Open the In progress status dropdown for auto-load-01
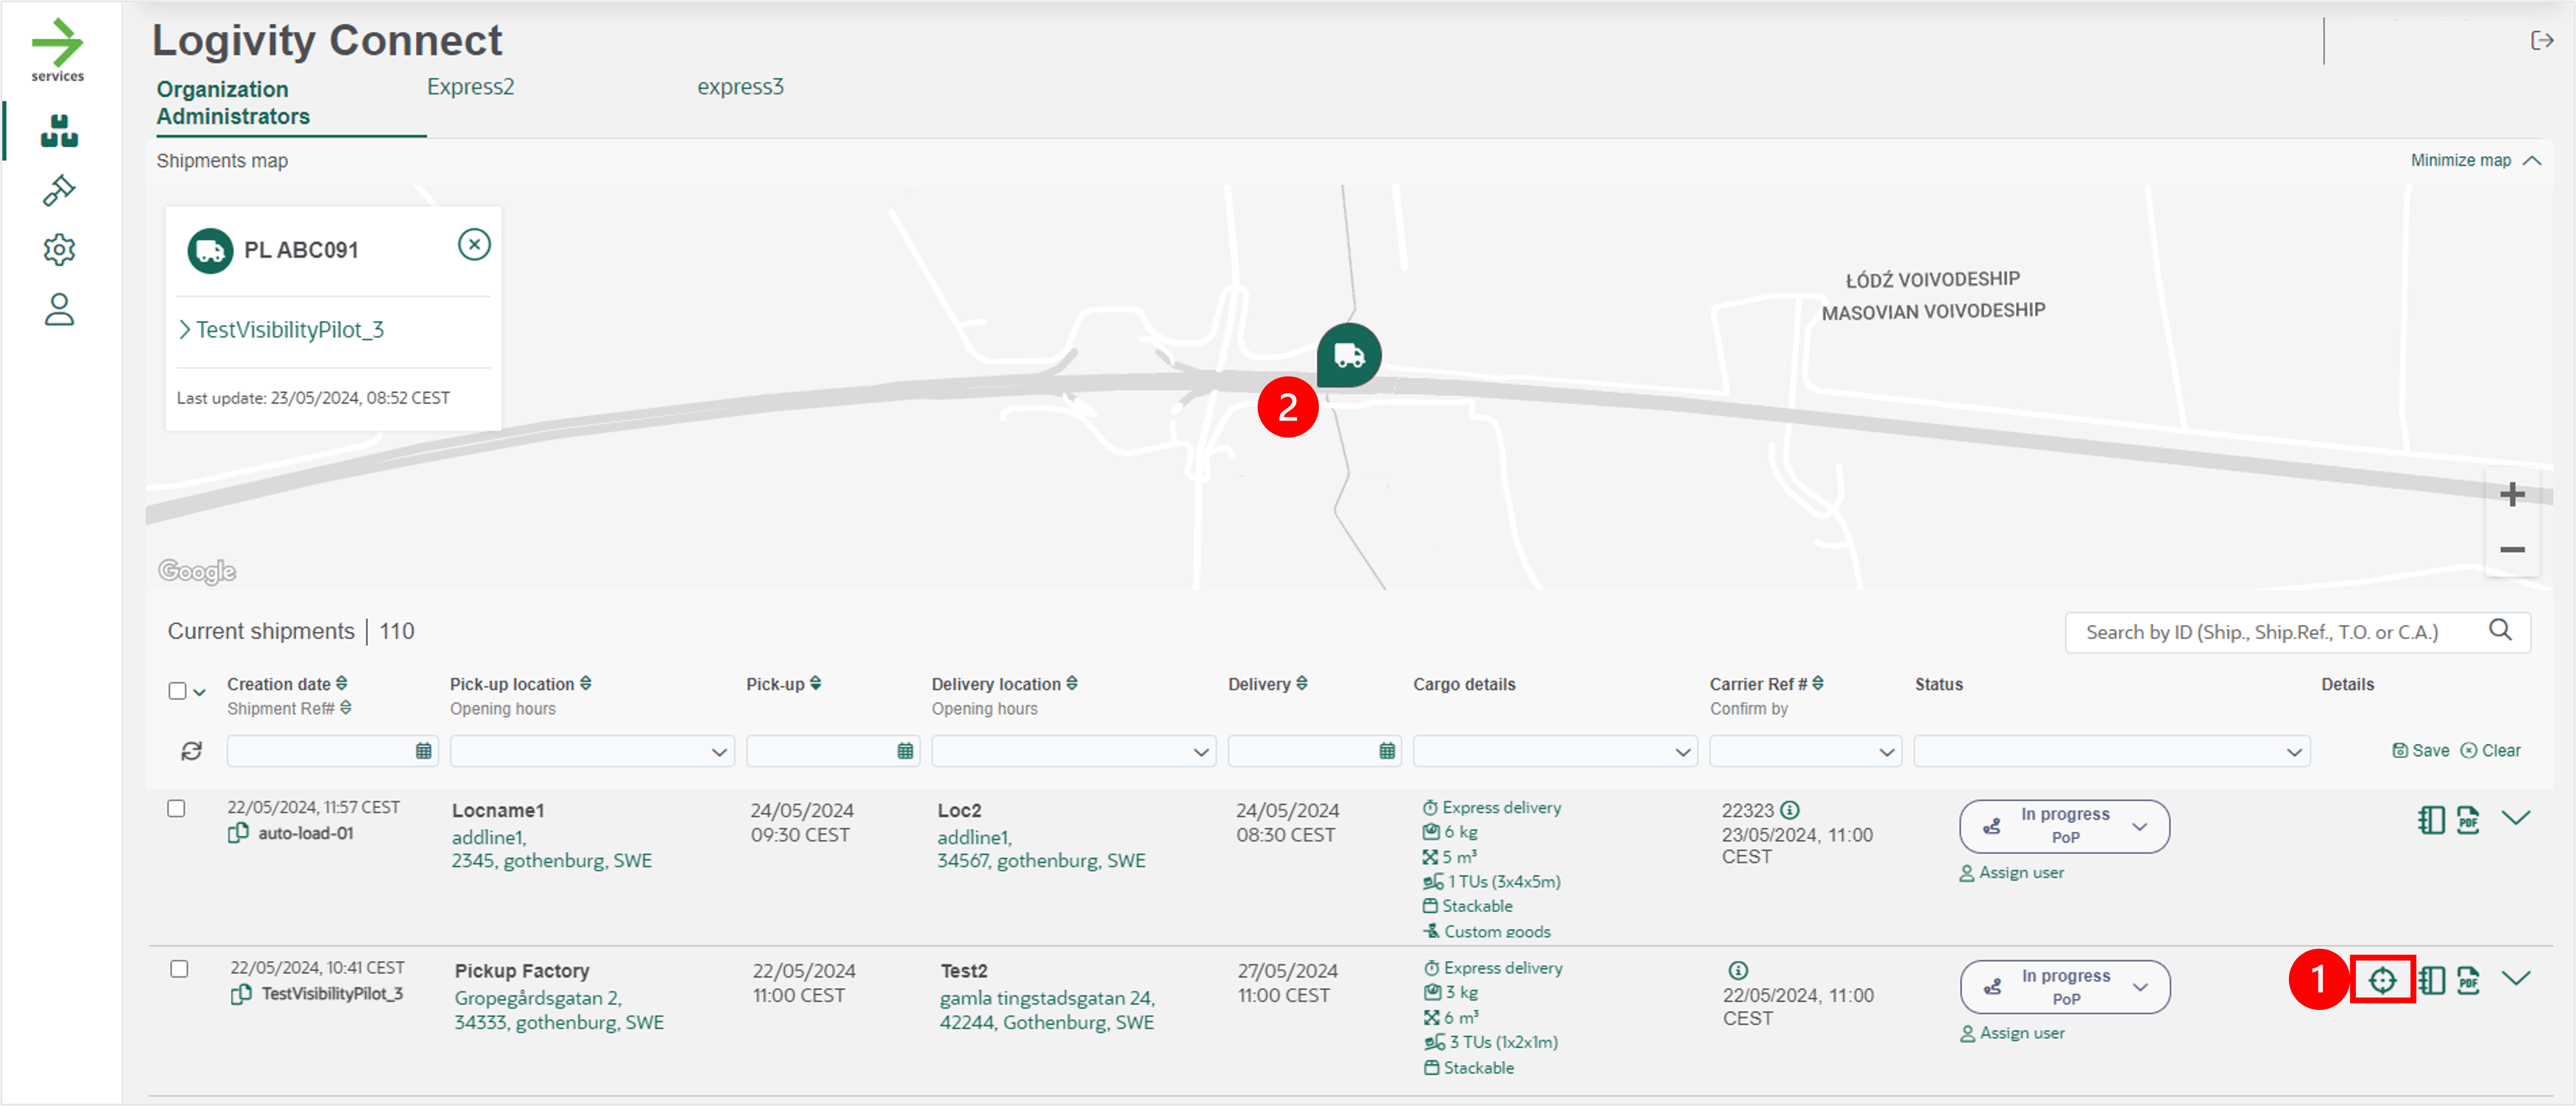Viewport: 2576px width, 1106px height. click(x=2064, y=825)
